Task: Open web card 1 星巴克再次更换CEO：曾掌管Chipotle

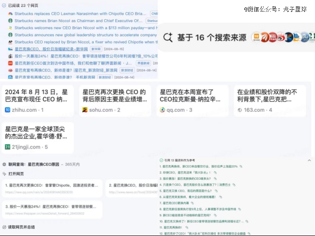Action: [52, 189]
